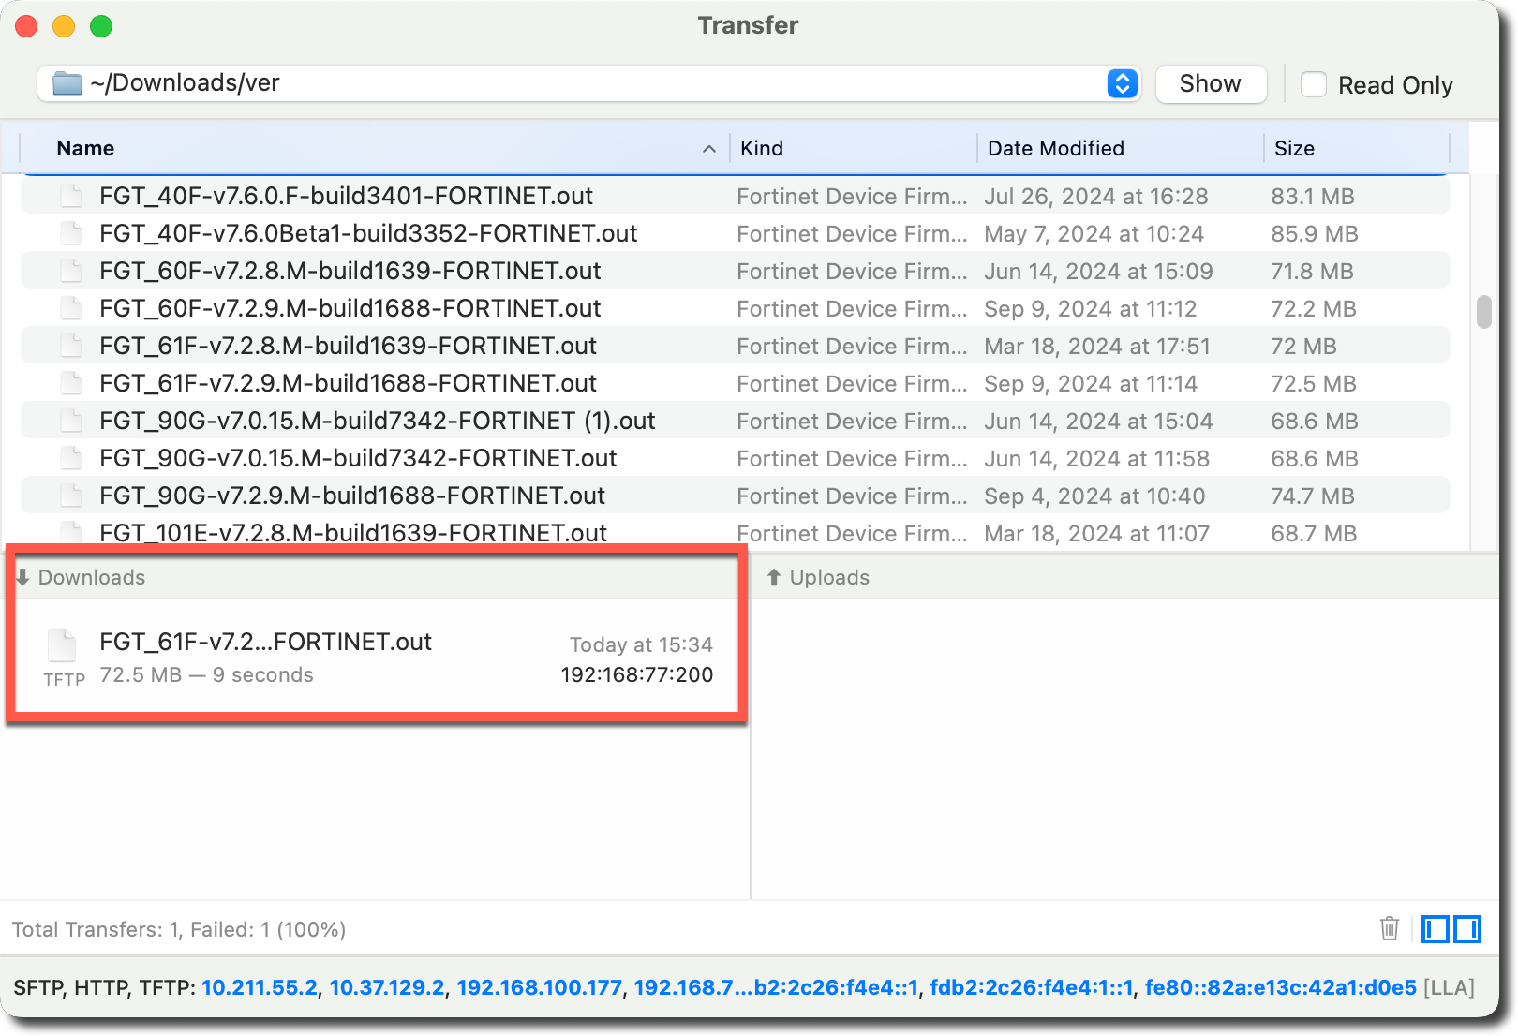
Task: Toggle the right pane layout icon
Action: tap(1467, 929)
